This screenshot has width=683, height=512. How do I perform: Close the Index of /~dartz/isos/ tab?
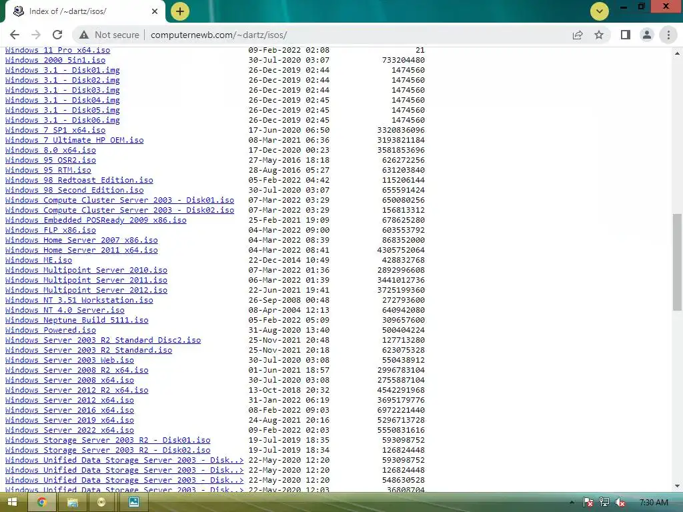click(155, 11)
